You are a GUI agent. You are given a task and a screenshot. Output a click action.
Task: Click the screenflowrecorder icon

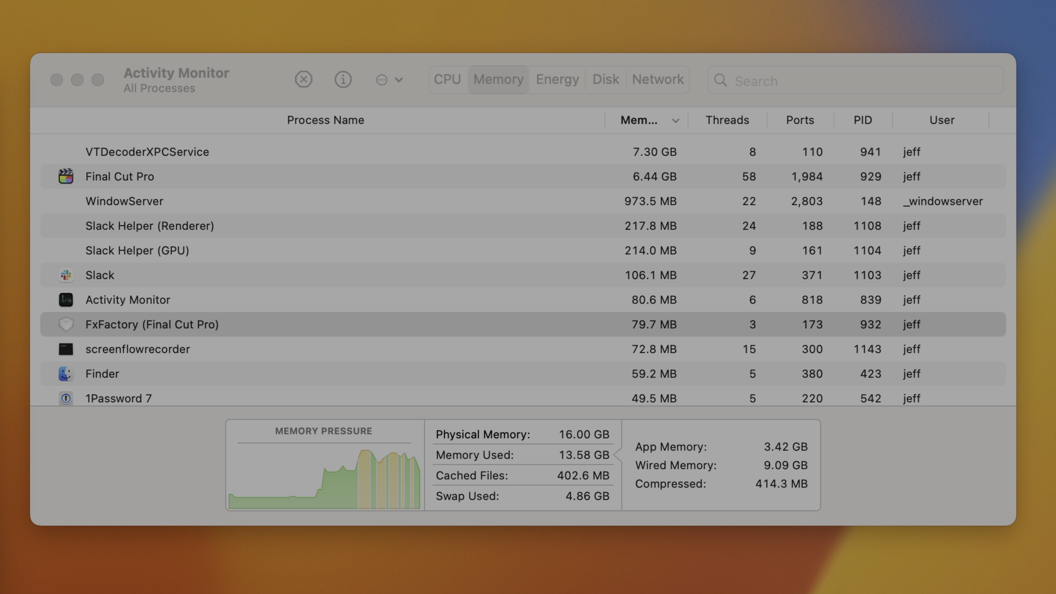coord(66,349)
